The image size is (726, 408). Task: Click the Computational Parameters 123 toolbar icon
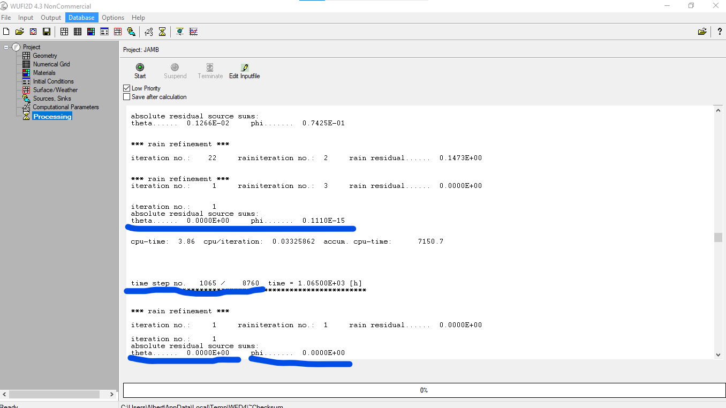point(149,32)
